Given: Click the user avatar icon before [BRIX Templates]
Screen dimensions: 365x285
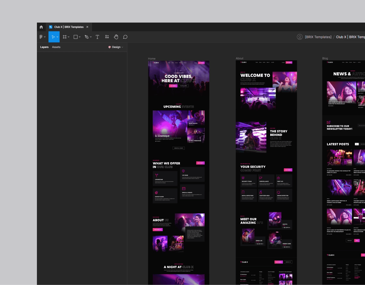Looking at the screenshot, I should pyautogui.click(x=300, y=37).
